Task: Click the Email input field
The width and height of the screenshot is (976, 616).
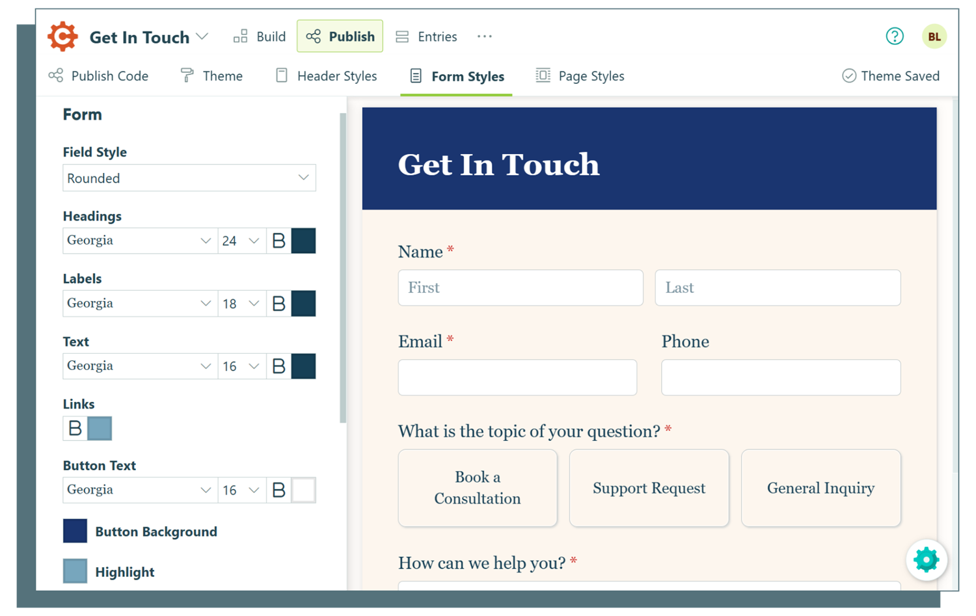Action: [517, 377]
